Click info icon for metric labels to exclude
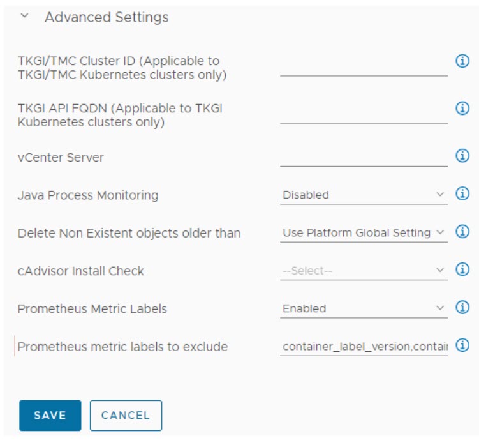Image resolution: width=479 pixels, height=445 pixels. click(462, 346)
